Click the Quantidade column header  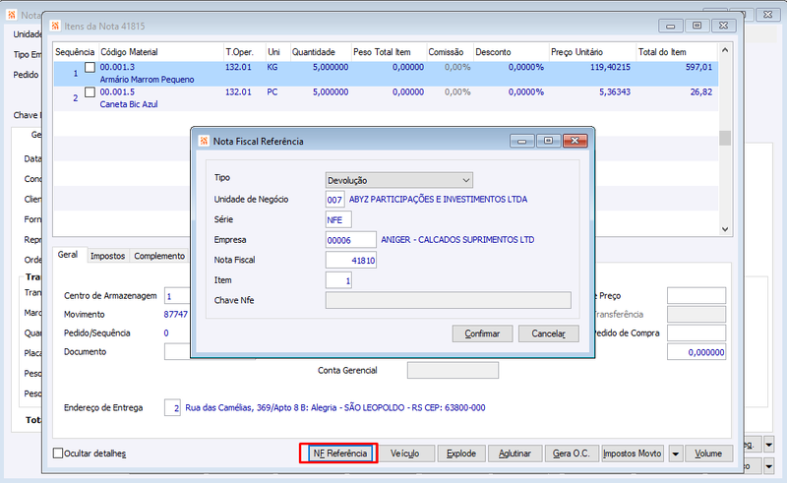[x=320, y=52]
